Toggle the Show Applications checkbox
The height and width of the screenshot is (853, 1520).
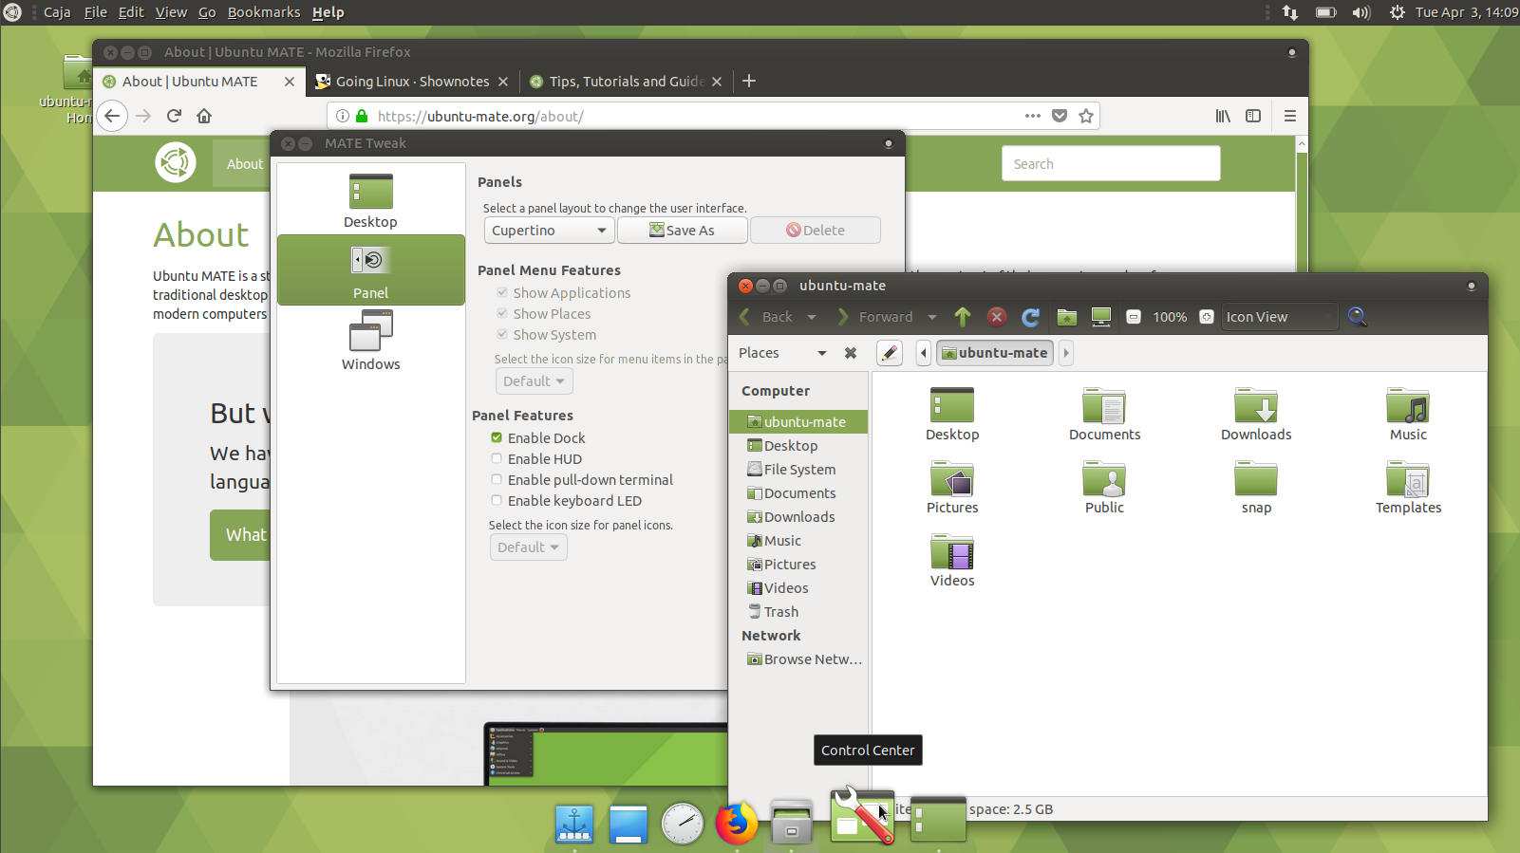(x=502, y=292)
